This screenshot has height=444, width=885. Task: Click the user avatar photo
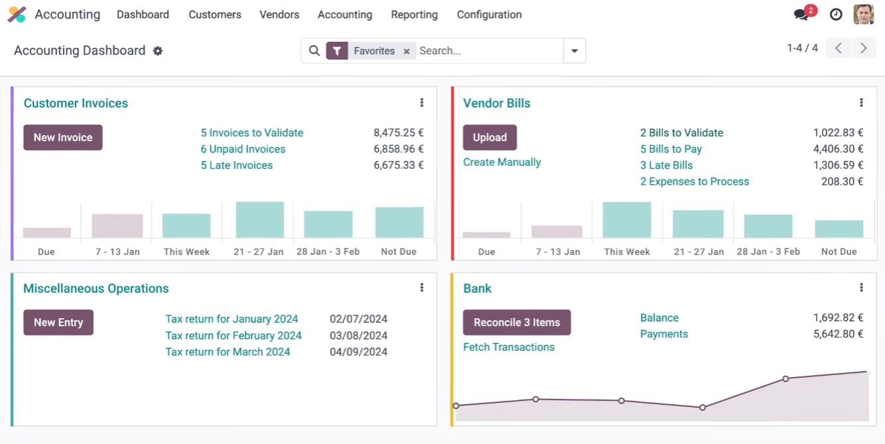pyautogui.click(x=863, y=15)
